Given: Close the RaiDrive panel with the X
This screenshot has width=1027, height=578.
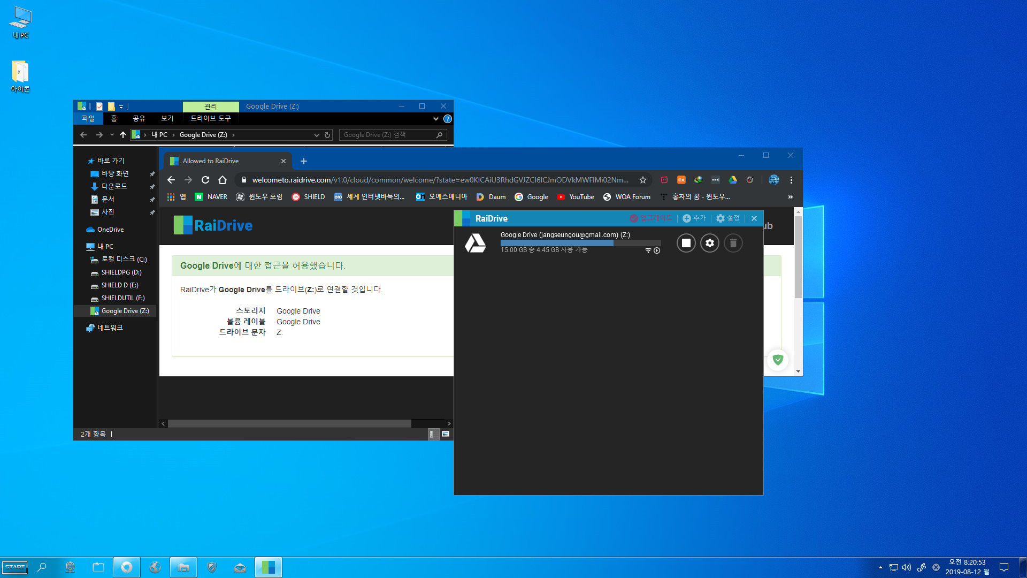Looking at the screenshot, I should (754, 218).
